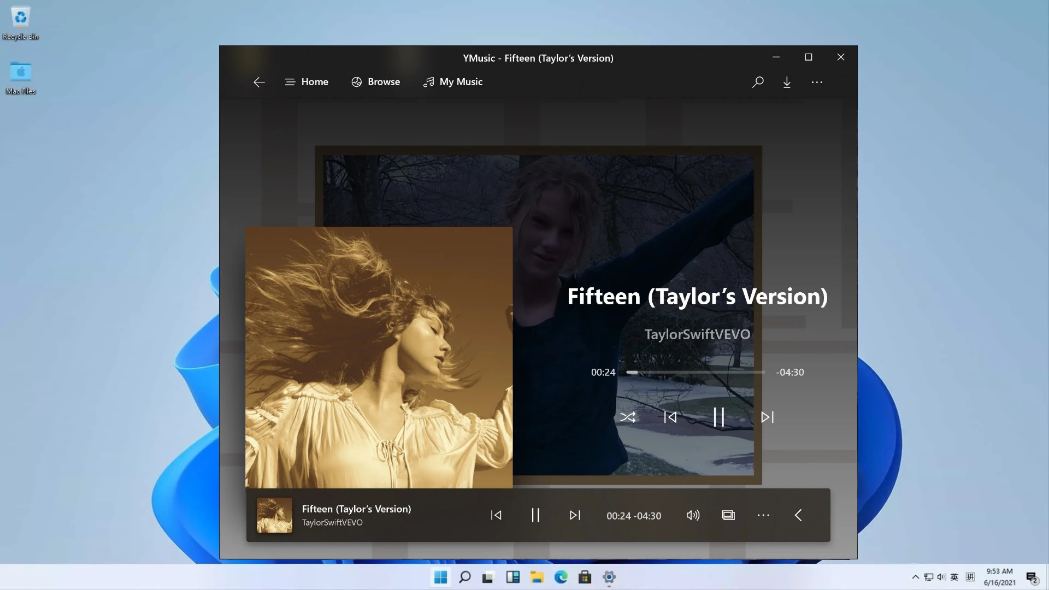The width and height of the screenshot is (1049, 590).
Task: Open My Music
Action: pyautogui.click(x=453, y=82)
